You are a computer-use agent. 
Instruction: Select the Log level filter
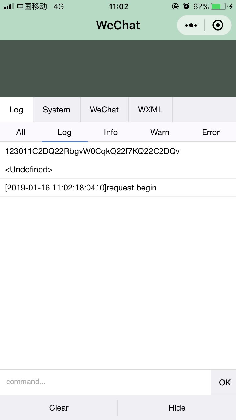pos(65,132)
